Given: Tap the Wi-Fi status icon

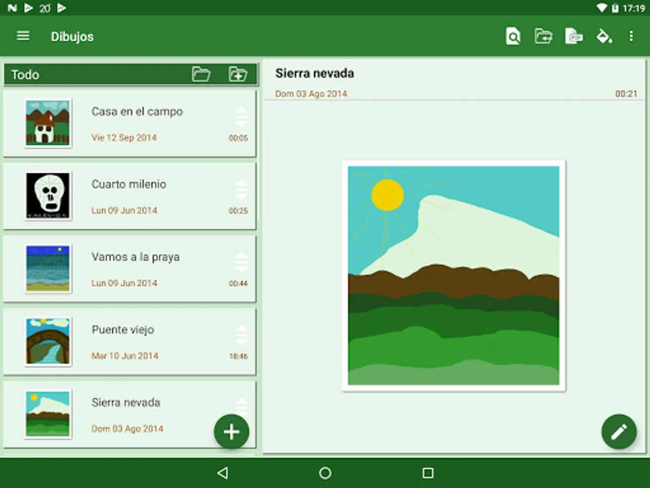Looking at the screenshot, I should click(602, 8).
